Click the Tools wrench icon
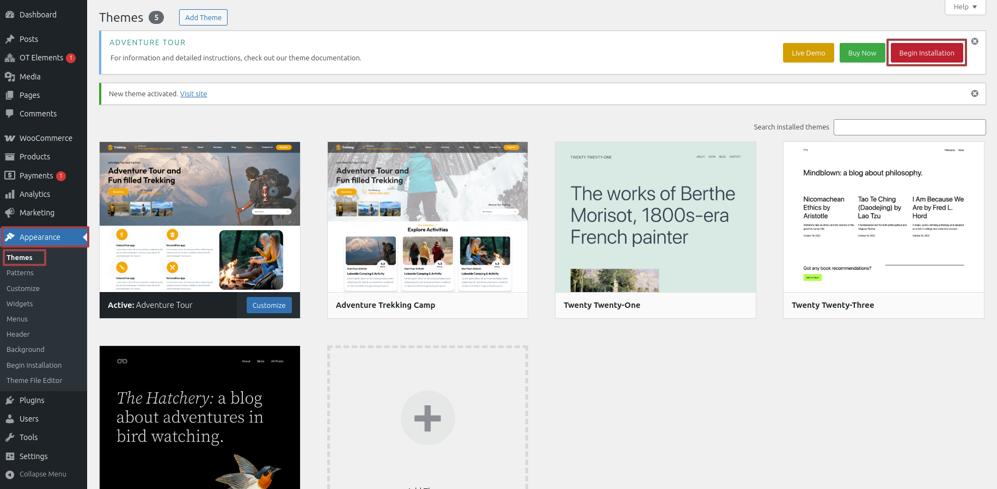Screen dimensions: 997x489 pos(10,437)
